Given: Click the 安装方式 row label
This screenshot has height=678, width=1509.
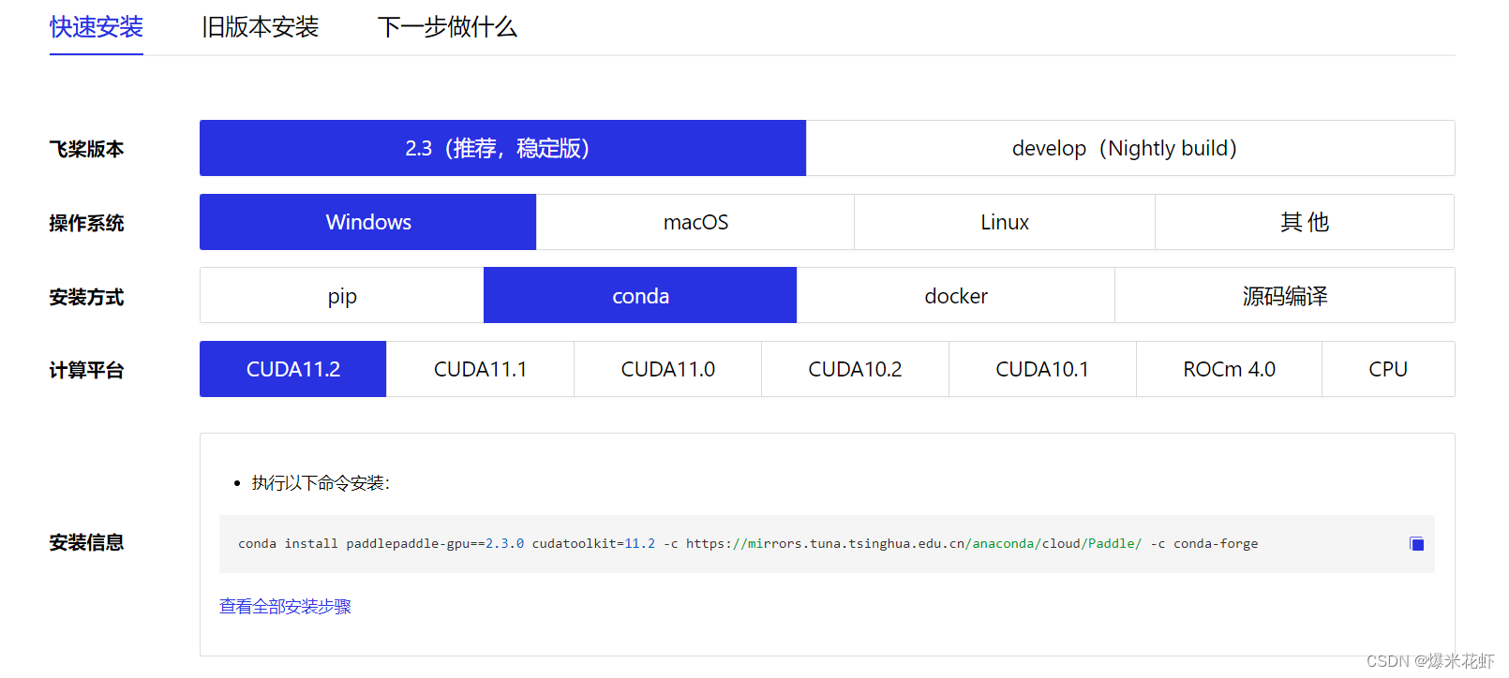Looking at the screenshot, I should [x=86, y=297].
